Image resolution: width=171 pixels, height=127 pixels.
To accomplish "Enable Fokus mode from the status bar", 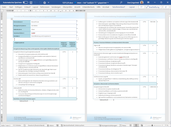I will coord(123,125).
